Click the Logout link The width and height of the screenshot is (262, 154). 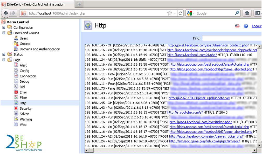pos(257,26)
